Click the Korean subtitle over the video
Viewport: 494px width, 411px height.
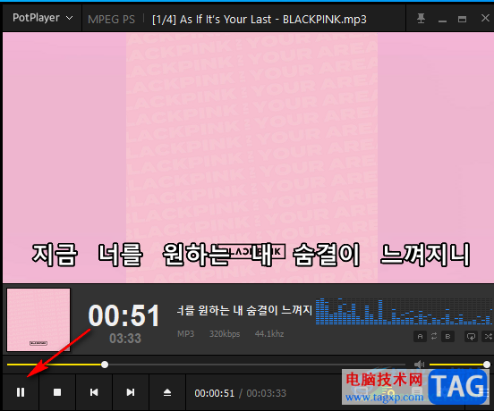pyautogui.click(x=251, y=255)
